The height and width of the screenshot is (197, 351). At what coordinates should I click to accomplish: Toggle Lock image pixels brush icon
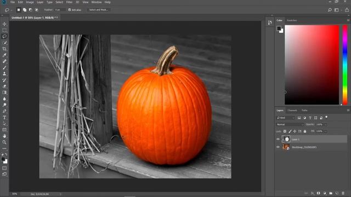point(290,131)
